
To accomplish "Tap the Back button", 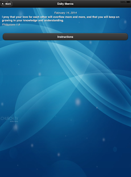I will click(6, 4).
